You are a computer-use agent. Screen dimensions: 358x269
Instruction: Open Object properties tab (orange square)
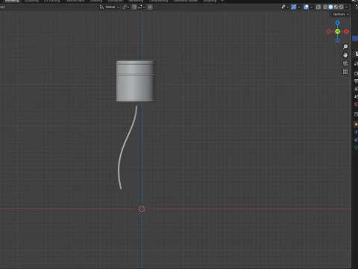coord(356,124)
